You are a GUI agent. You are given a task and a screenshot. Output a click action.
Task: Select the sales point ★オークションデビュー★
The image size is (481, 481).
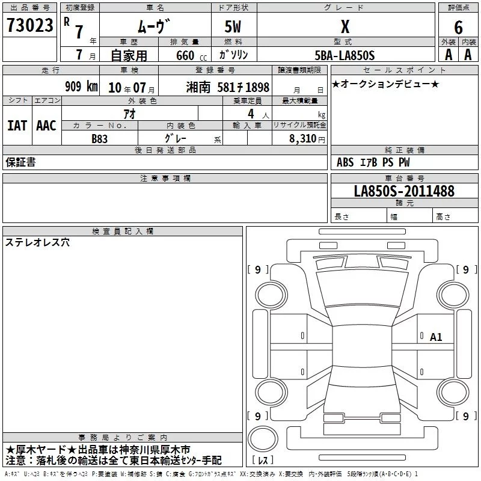(x=385, y=84)
